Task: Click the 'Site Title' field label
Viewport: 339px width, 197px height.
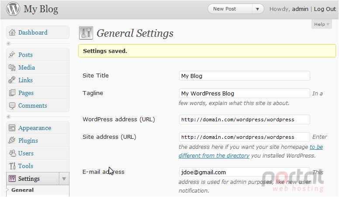Action: [x=96, y=76]
